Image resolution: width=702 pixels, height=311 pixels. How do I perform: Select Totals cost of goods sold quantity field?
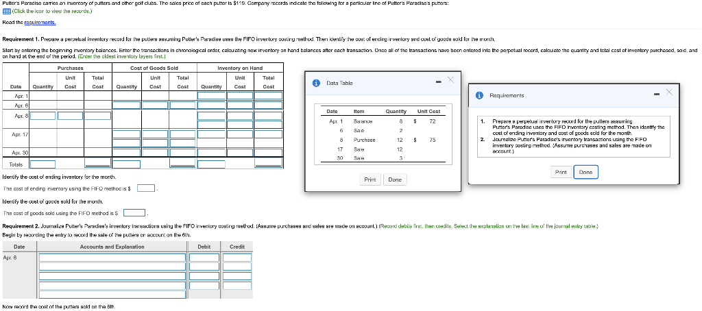[127, 164]
